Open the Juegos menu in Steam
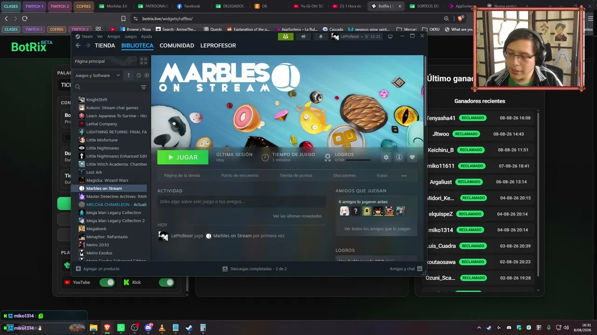The height and width of the screenshot is (335, 597). [131, 36]
